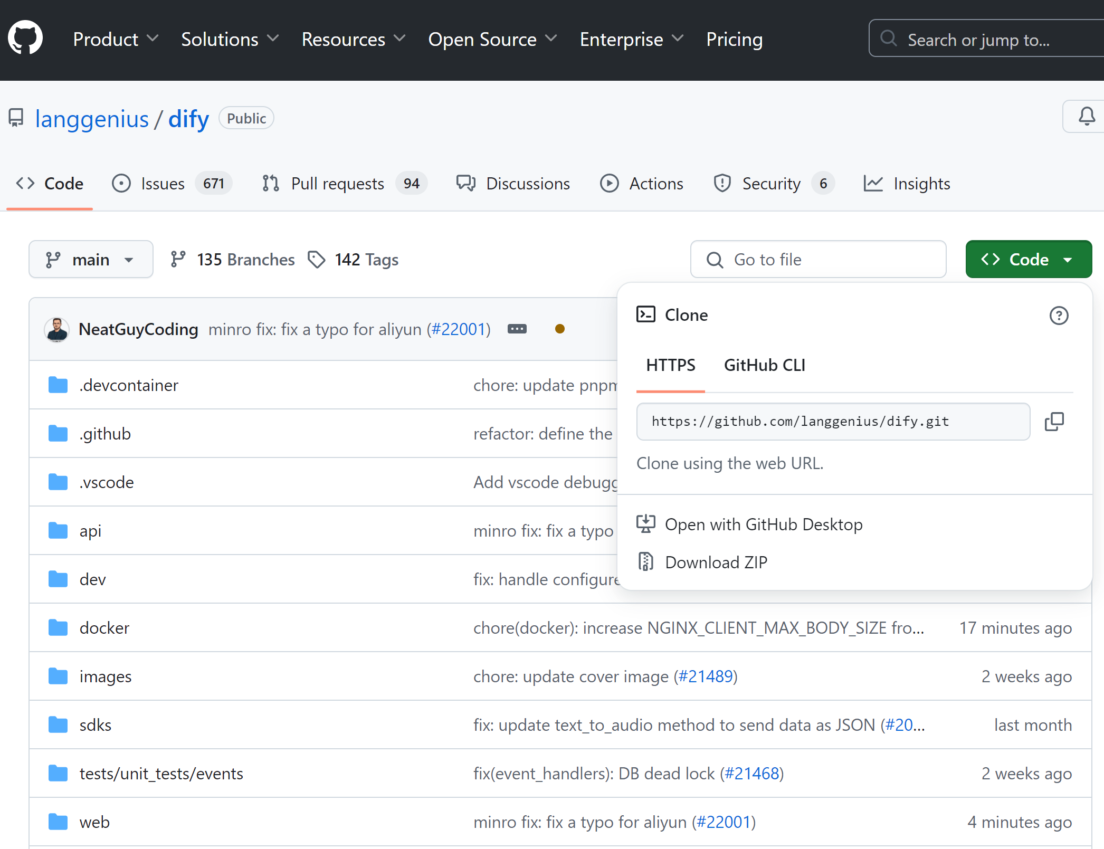The width and height of the screenshot is (1104, 849).
Task: Click the images folder icon
Action: [58, 676]
